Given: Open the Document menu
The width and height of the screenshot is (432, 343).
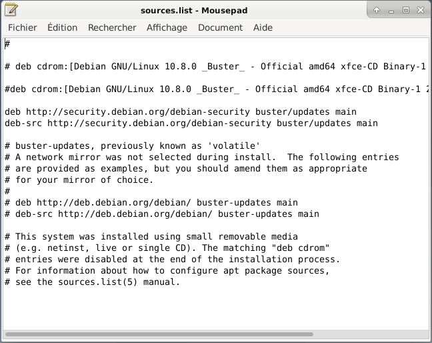Looking at the screenshot, I should coord(220,27).
